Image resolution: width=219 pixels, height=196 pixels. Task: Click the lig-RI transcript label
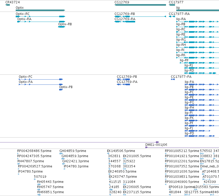pos(180,50)
